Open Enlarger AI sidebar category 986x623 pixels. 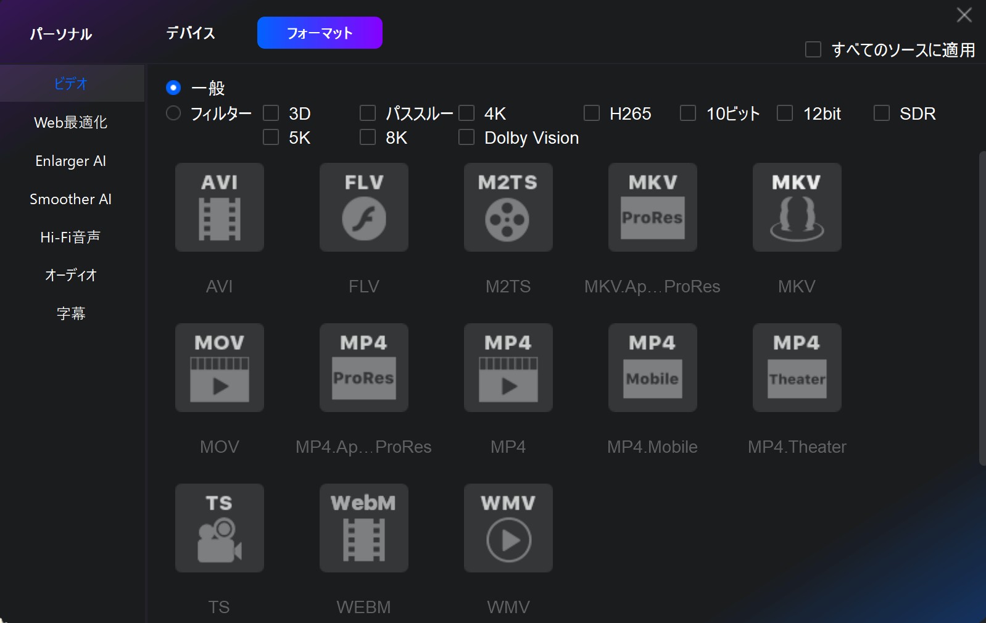[71, 161]
